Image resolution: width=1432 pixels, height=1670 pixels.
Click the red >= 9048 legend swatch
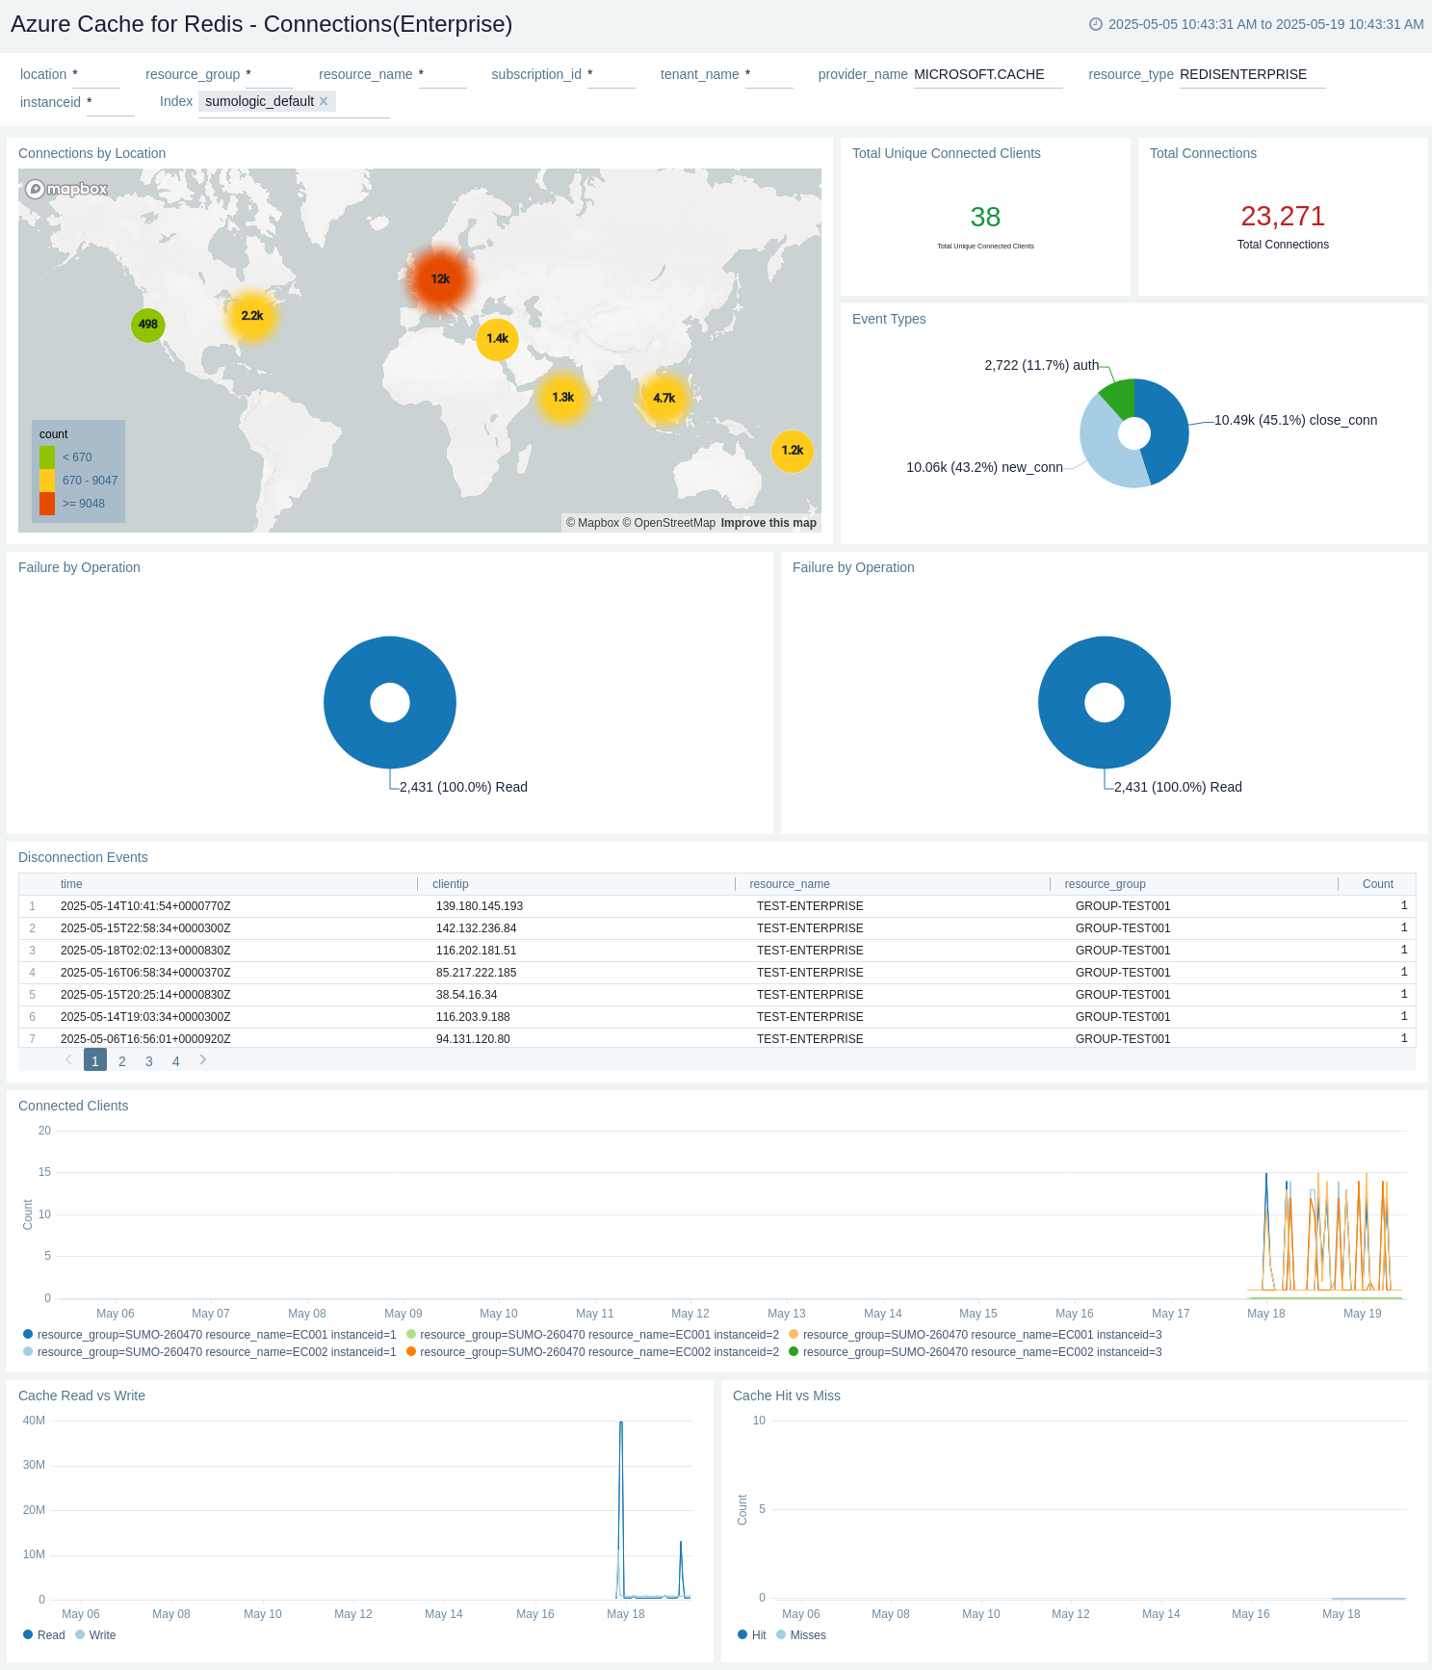click(x=47, y=504)
